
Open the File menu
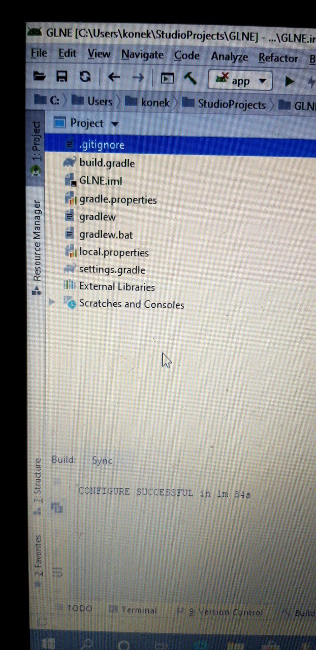click(x=39, y=53)
